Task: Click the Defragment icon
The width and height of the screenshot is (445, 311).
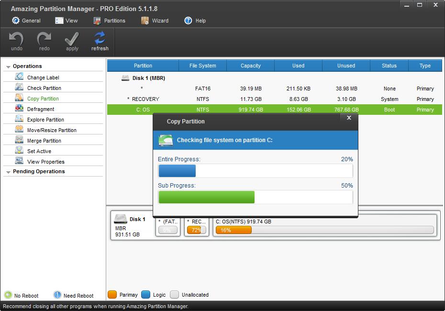Action: coord(19,108)
